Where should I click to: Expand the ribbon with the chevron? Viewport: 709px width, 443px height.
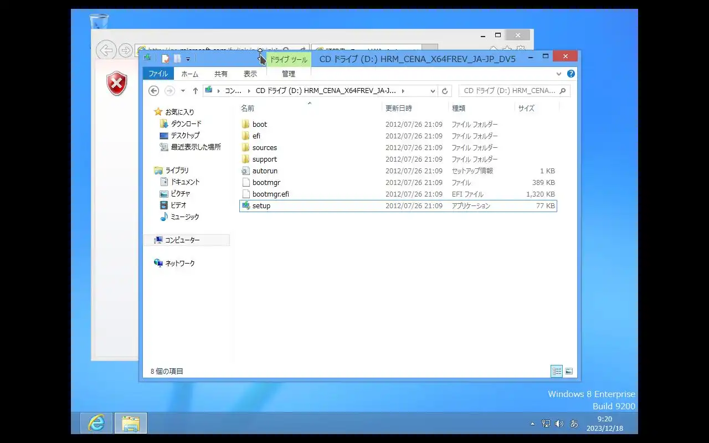tap(559, 74)
